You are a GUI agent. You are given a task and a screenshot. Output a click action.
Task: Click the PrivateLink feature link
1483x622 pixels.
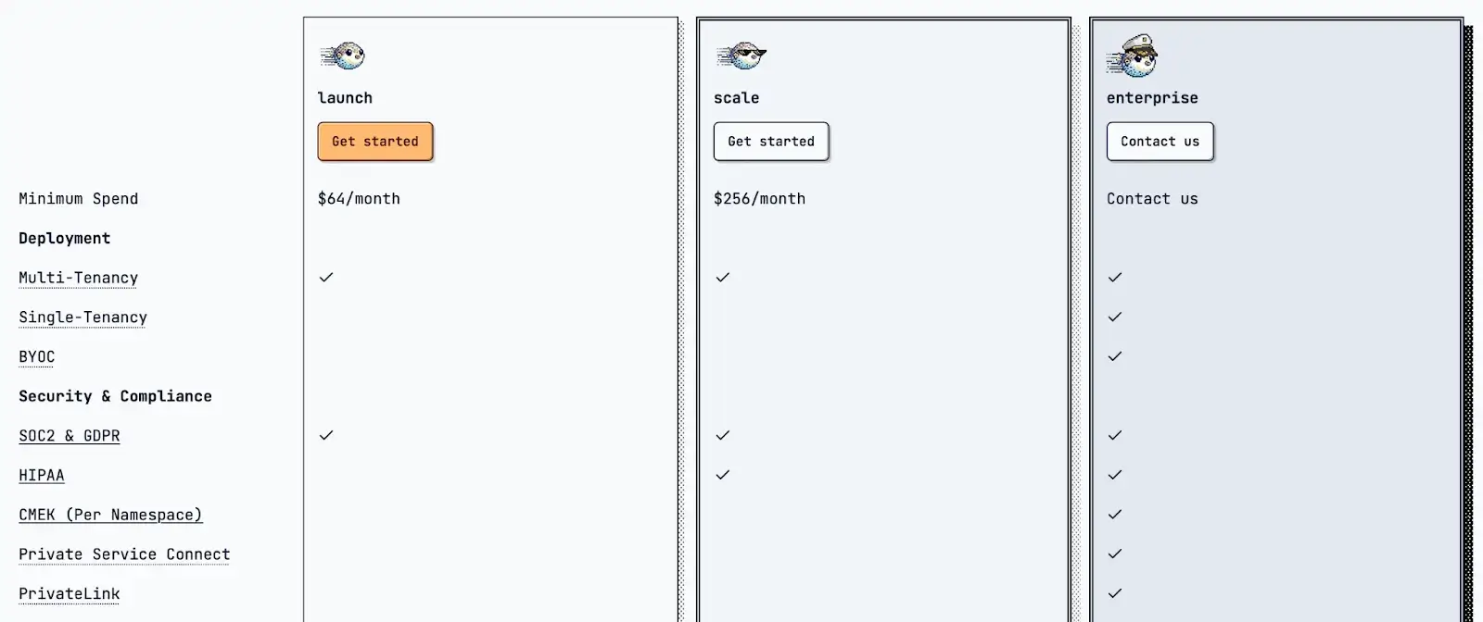[70, 594]
